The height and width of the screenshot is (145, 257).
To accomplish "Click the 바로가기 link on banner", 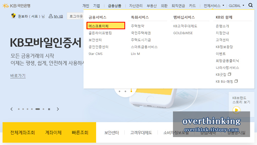I will point(18,76).
